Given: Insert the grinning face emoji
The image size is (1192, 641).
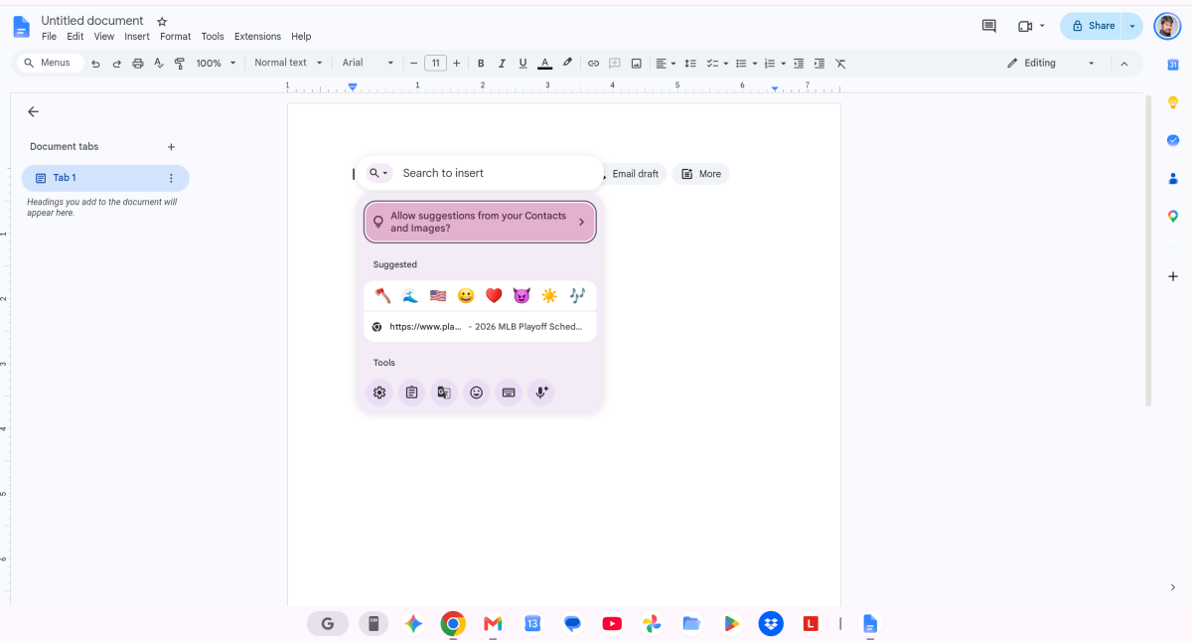Looking at the screenshot, I should click(466, 295).
